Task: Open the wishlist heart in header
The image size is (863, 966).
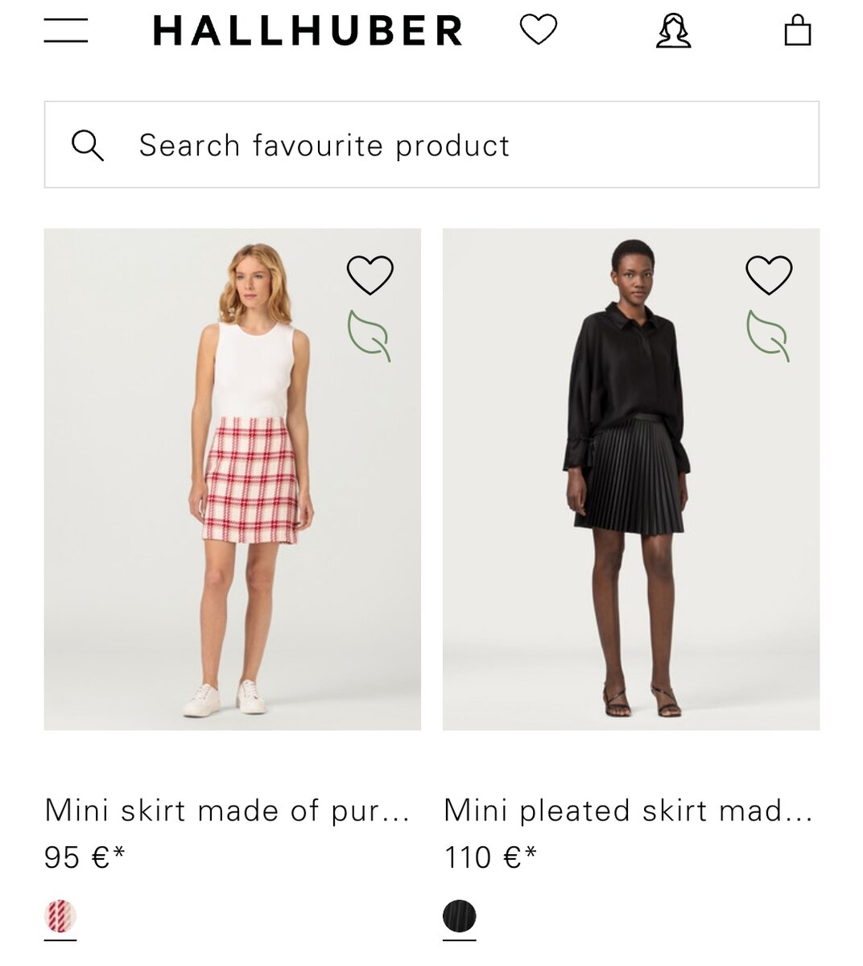Action: click(x=538, y=30)
